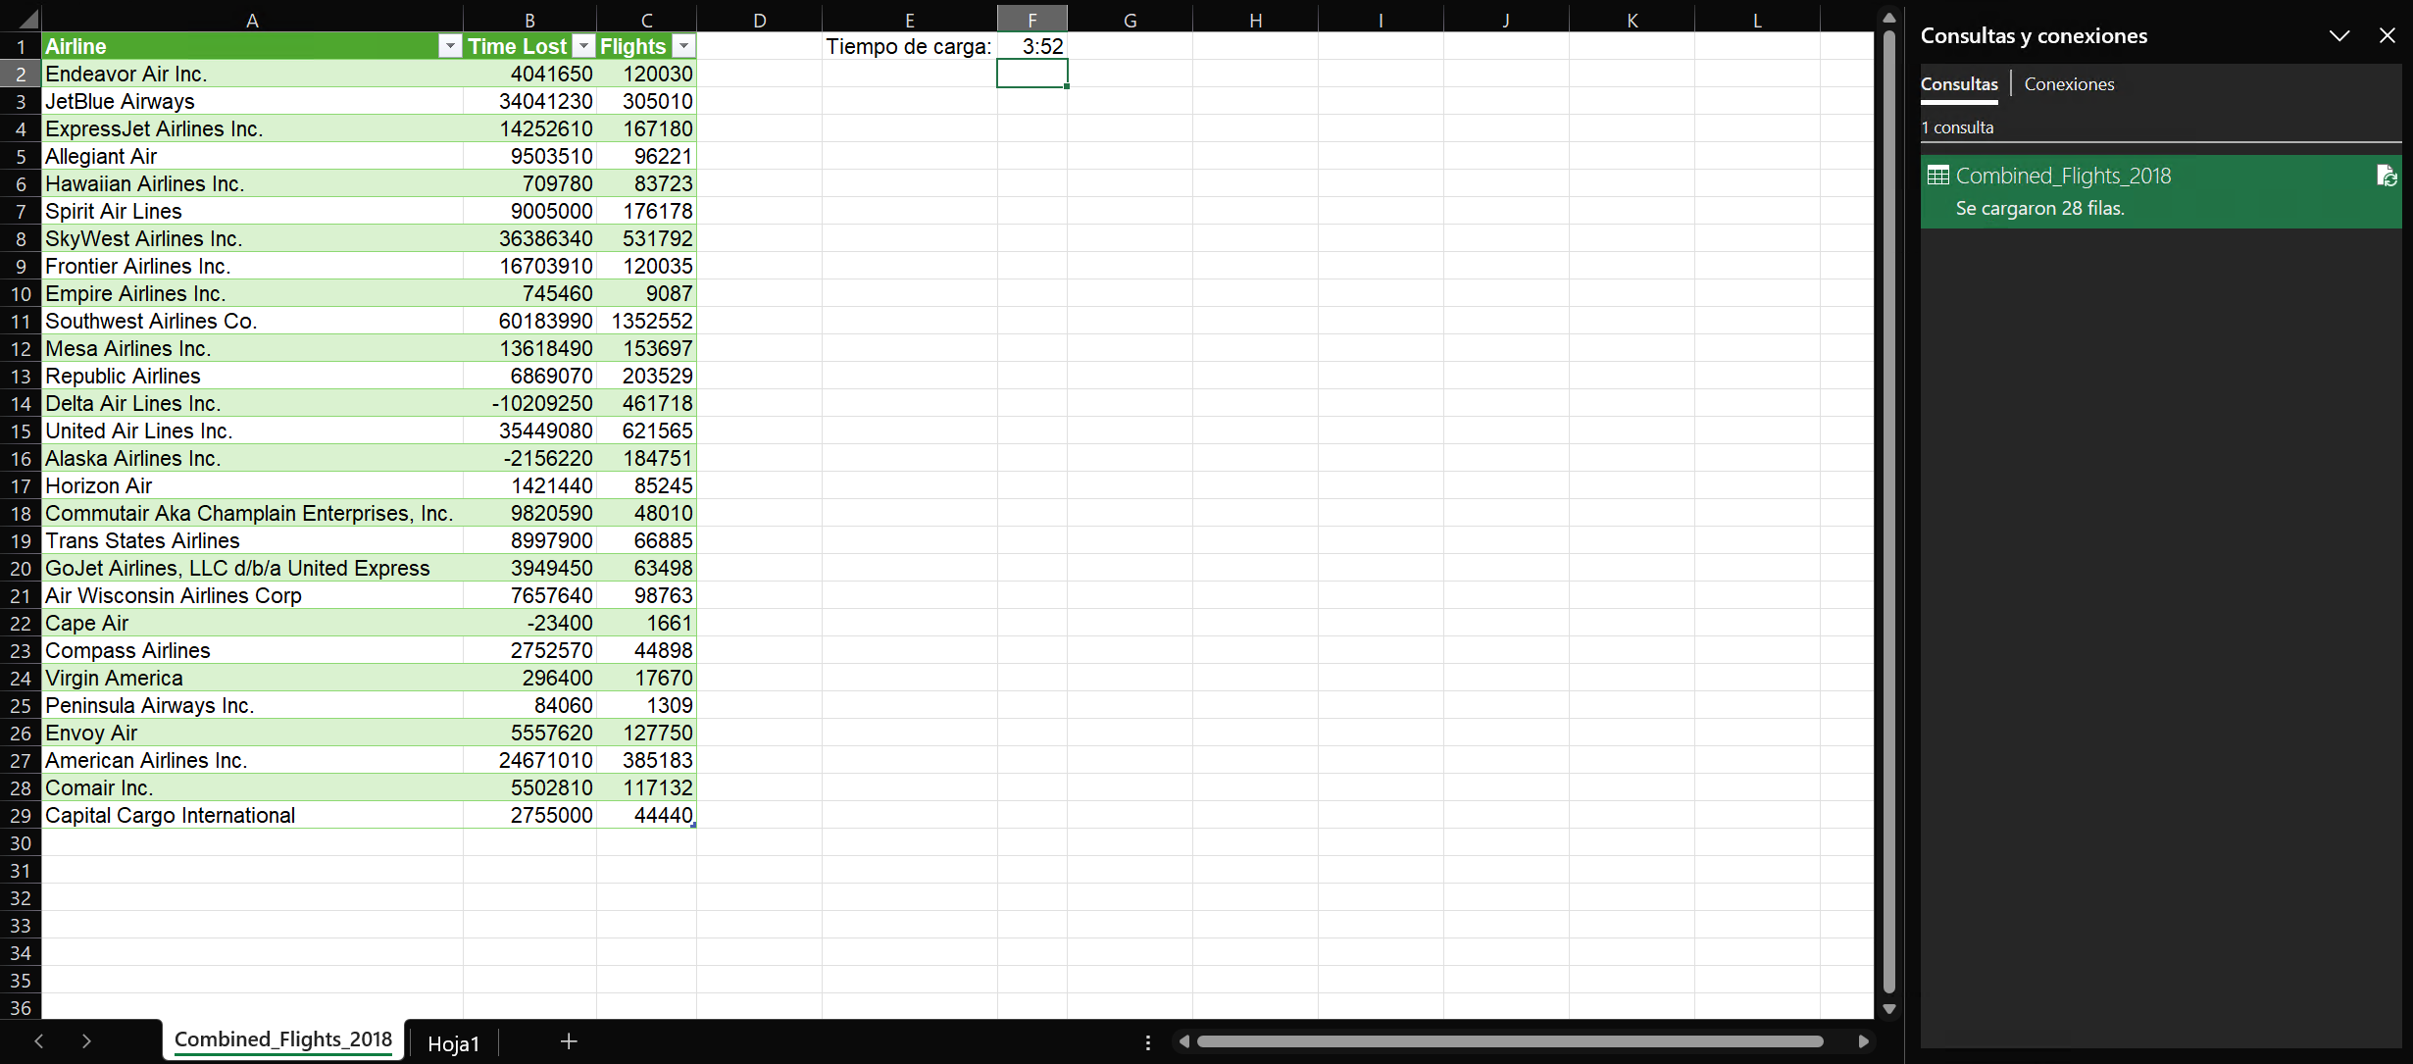The image size is (2413, 1064).
Task: Open the Flights column filter dropdown
Action: tap(683, 46)
